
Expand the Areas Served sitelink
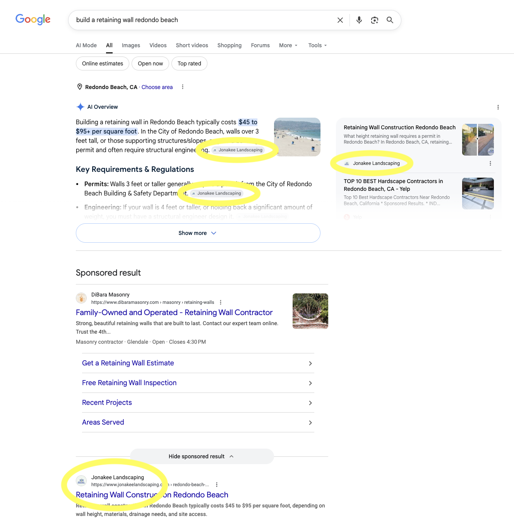(198, 422)
